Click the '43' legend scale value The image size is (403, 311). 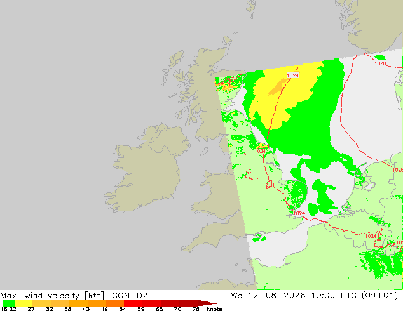tap(86, 308)
